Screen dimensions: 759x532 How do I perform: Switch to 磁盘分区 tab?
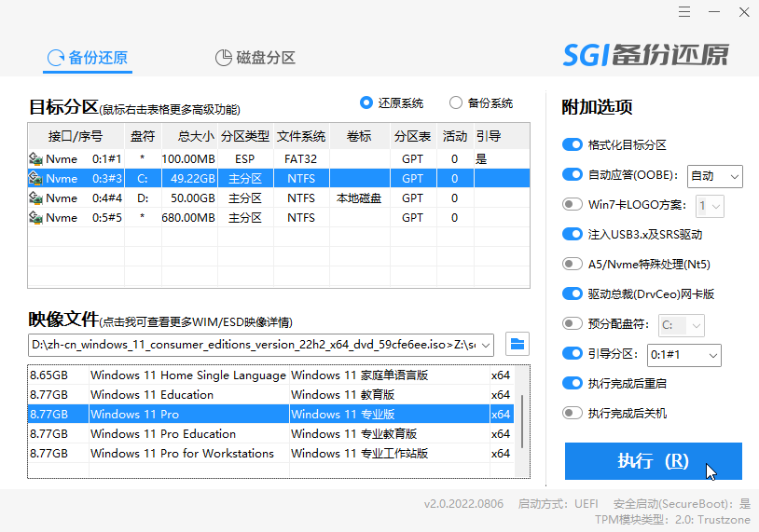[255, 58]
